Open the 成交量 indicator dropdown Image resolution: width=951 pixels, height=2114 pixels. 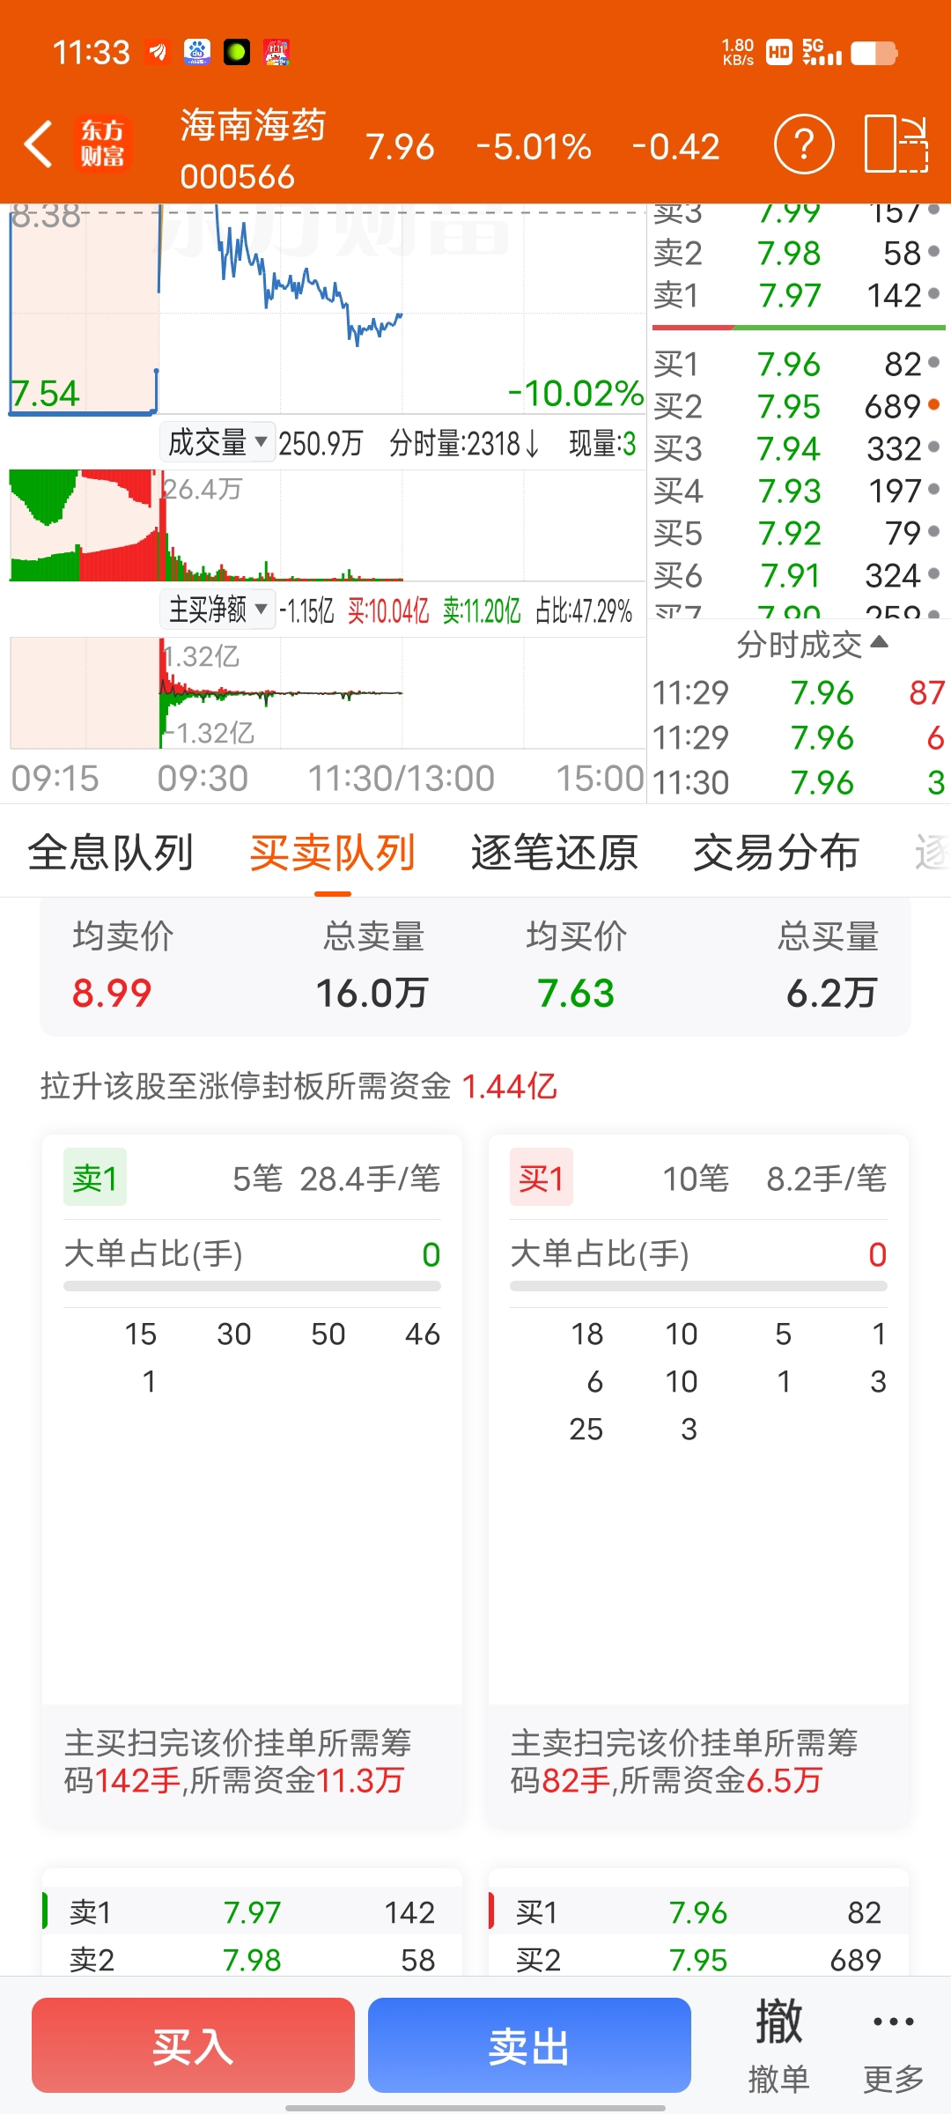(x=217, y=442)
